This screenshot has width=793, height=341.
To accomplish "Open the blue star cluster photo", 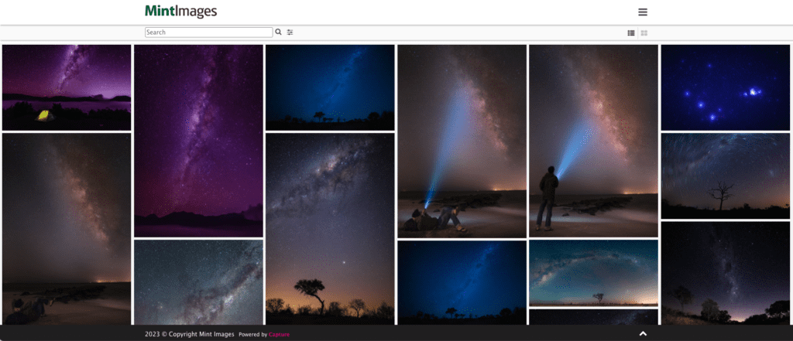I will point(725,87).
